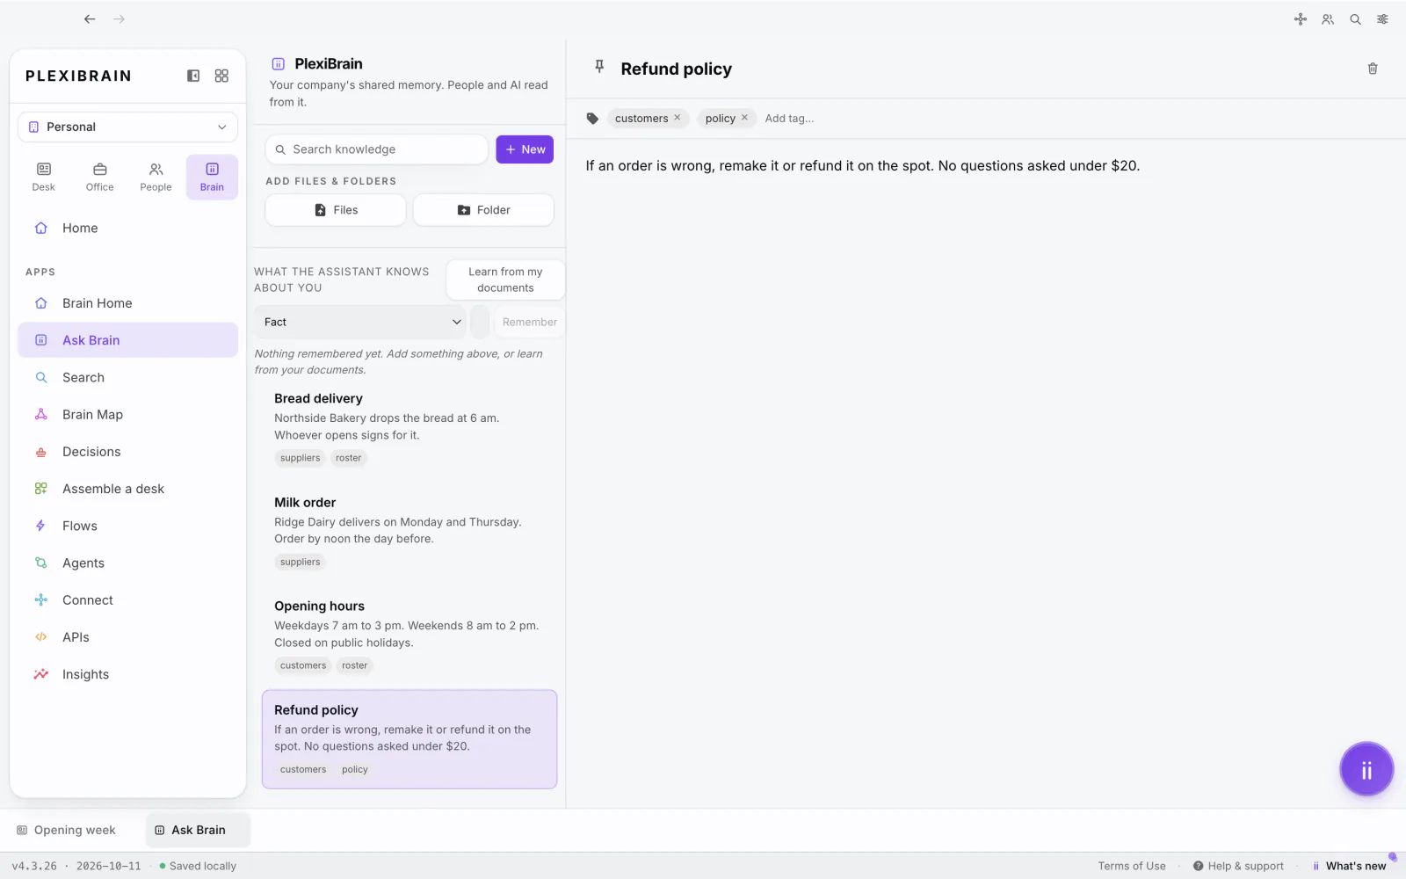
Task: Click version v4.3.26 in status bar
Action: tap(34, 866)
